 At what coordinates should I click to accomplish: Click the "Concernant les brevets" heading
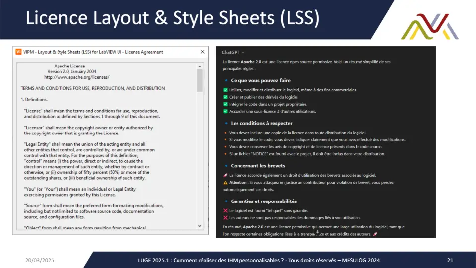tap(258, 166)
